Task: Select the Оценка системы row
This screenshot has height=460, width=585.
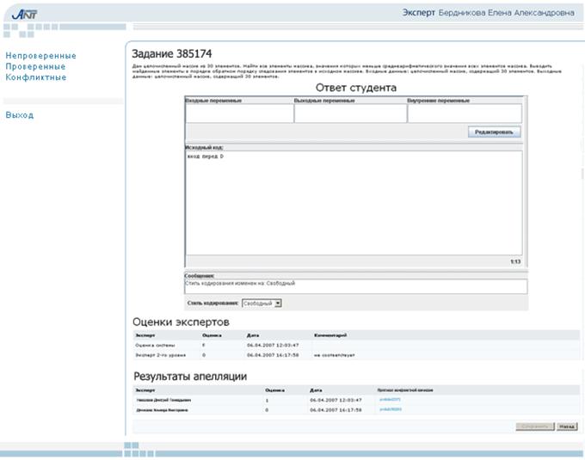Action: [x=356, y=345]
